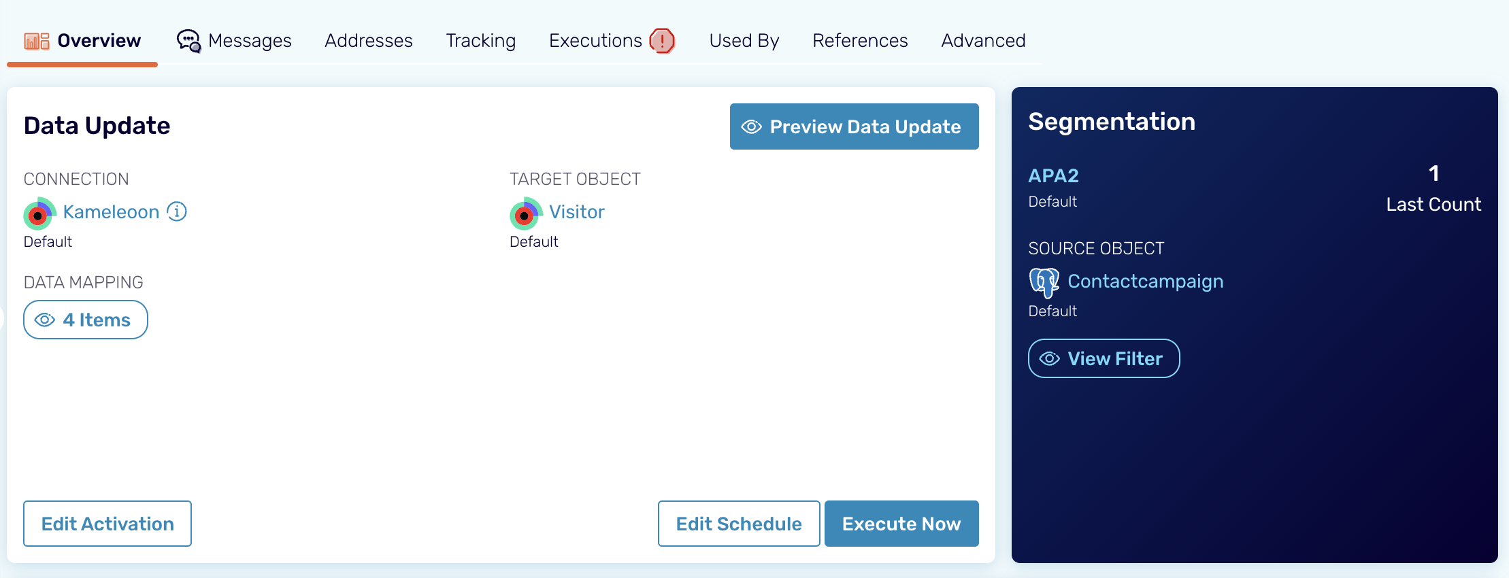Open the Used By tab
The height and width of the screenshot is (578, 1509).
pyautogui.click(x=744, y=41)
